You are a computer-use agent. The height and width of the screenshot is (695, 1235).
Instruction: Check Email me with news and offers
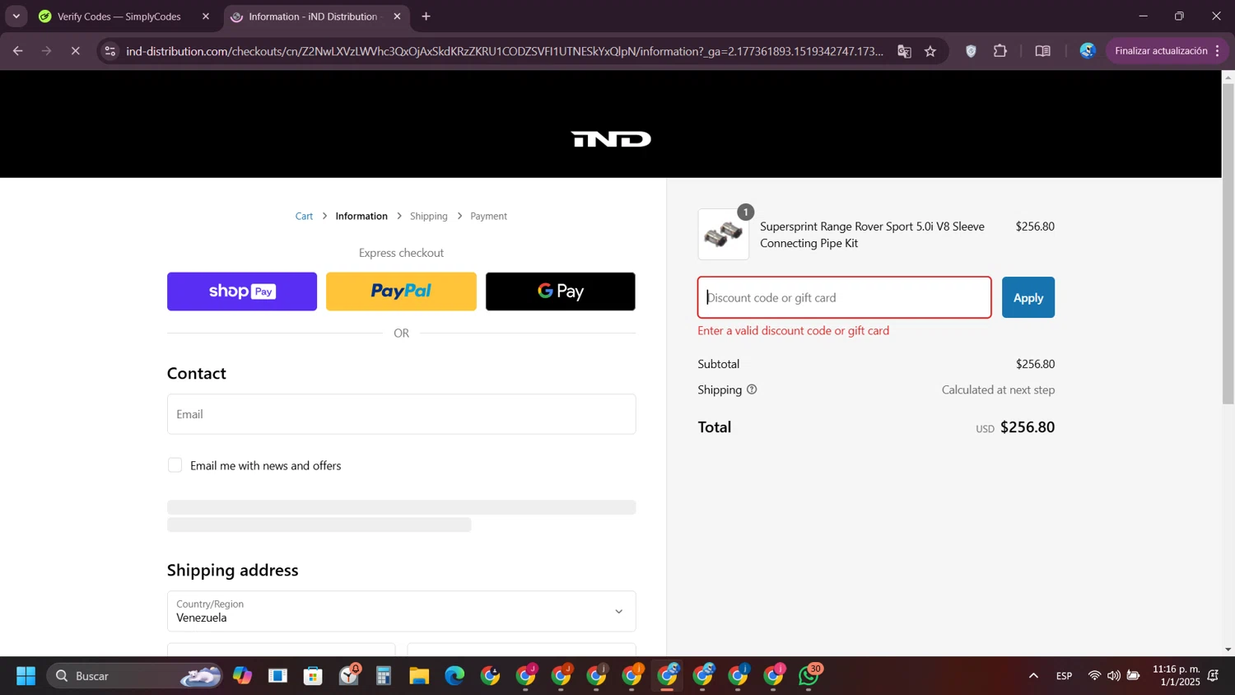coord(175,465)
